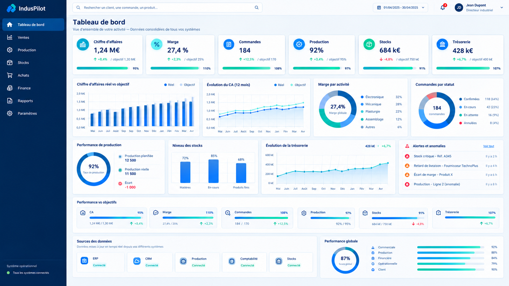
Task: Open alert Production - Ligne 2 (anomalie)
Action: pyautogui.click(x=451, y=184)
